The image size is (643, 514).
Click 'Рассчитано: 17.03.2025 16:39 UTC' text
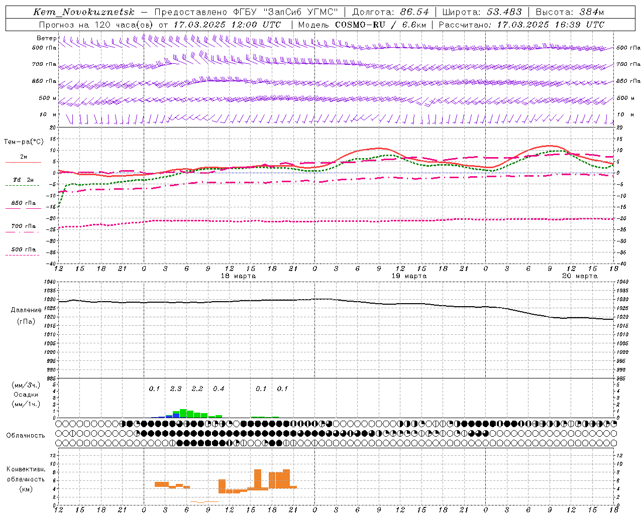click(521, 25)
